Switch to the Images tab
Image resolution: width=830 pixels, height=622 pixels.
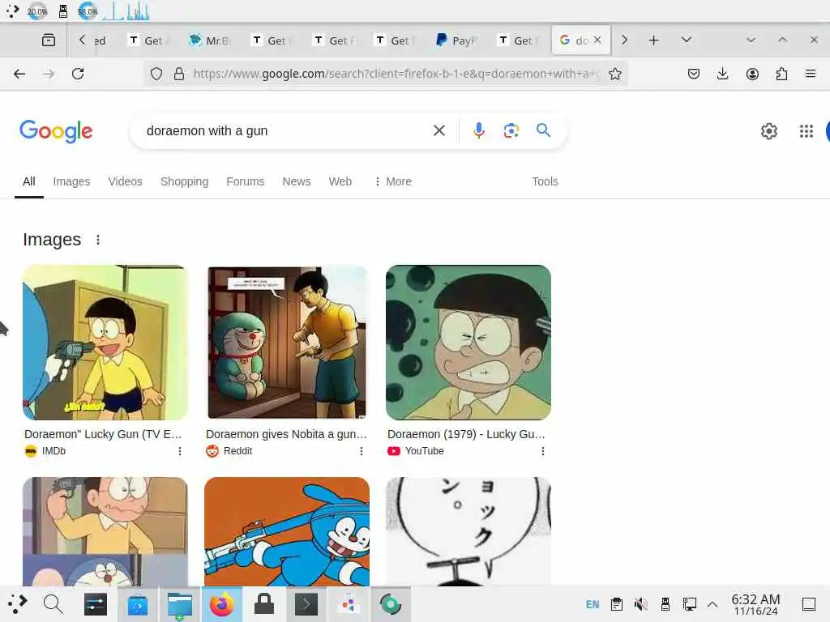pos(71,181)
